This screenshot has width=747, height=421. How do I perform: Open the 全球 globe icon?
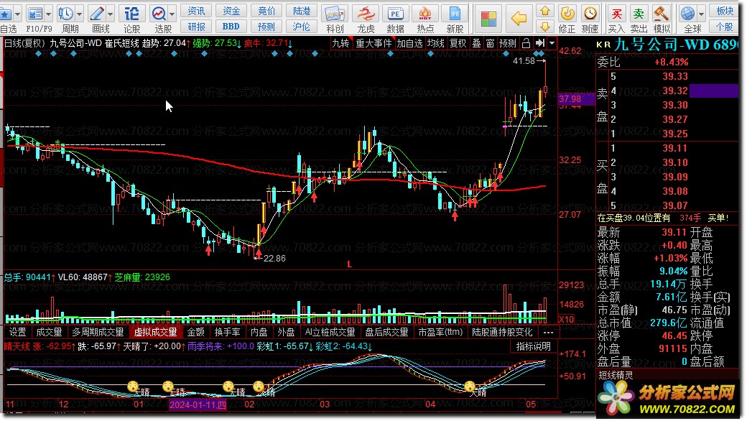688,14
